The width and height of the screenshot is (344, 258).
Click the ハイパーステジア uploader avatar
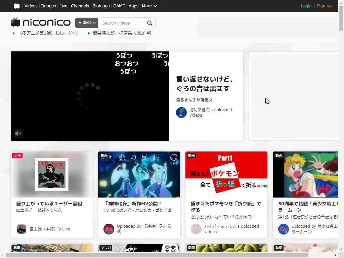pyautogui.click(x=196, y=229)
